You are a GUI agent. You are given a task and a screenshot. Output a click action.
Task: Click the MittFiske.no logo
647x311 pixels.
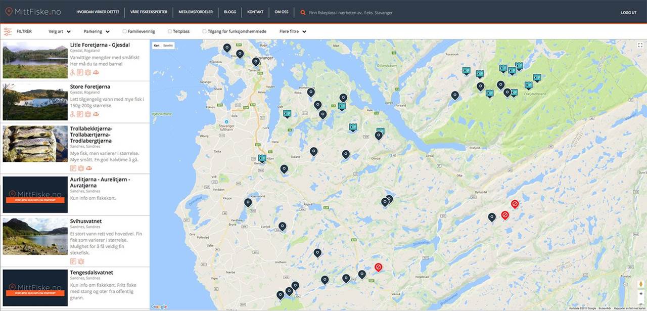click(x=33, y=12)
